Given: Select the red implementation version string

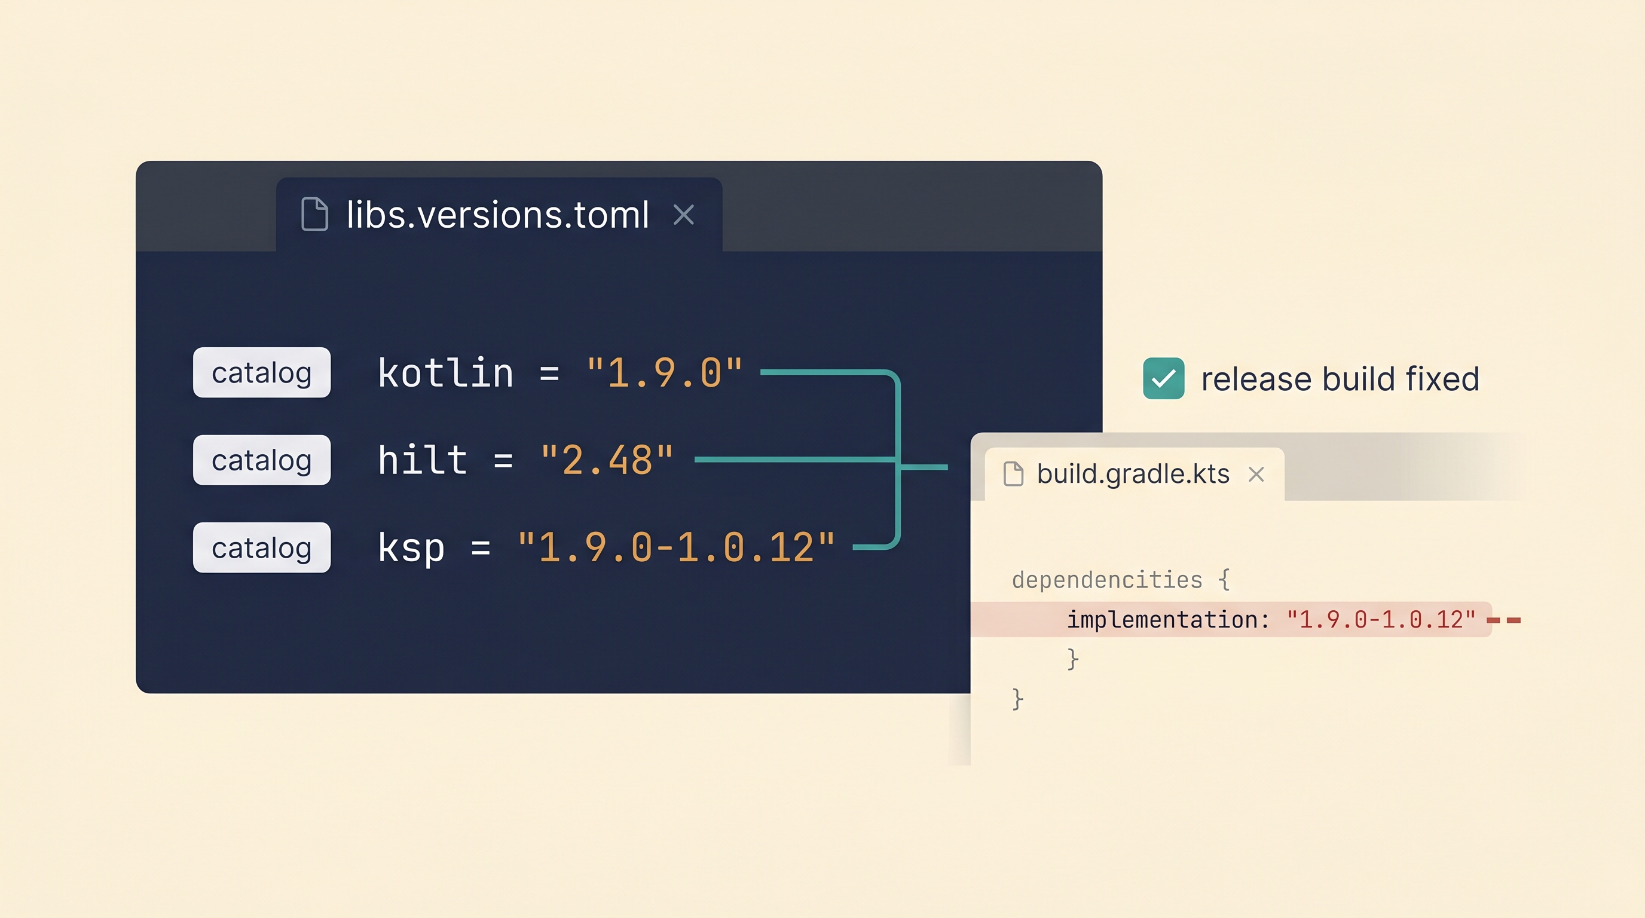Looking at the screenshot, I should click(x=1381, y=619).
